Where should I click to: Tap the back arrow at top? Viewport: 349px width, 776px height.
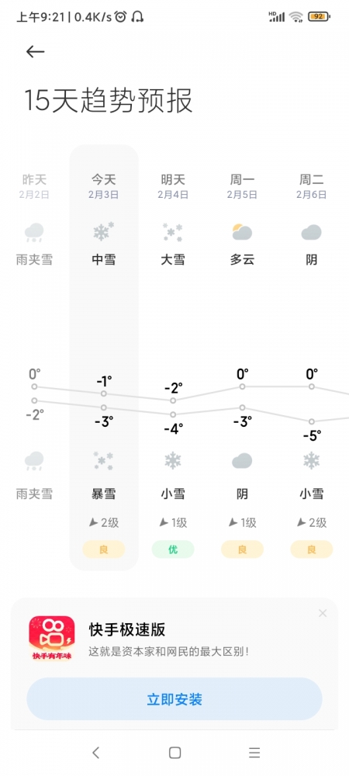pyautogui.click(x=35, y=51)
